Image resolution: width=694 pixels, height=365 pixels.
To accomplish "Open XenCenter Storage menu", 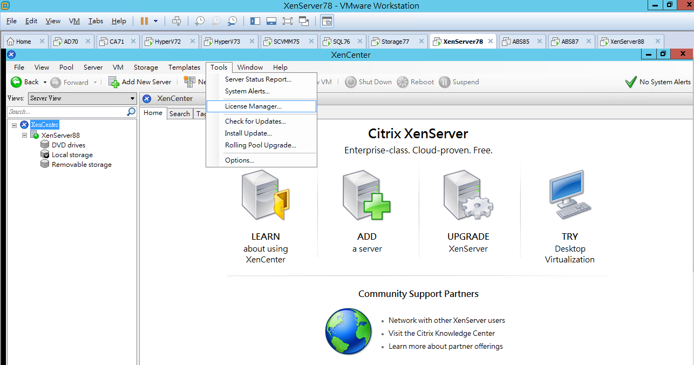I will [146, 67].
